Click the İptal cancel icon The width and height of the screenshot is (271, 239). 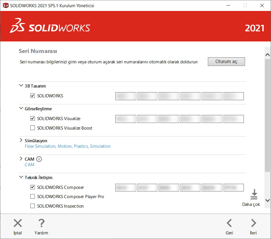18,223
